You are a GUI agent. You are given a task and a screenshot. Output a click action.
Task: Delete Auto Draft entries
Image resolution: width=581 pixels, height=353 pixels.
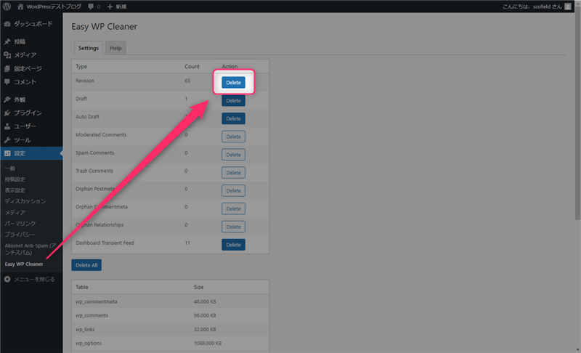(233, 118)
